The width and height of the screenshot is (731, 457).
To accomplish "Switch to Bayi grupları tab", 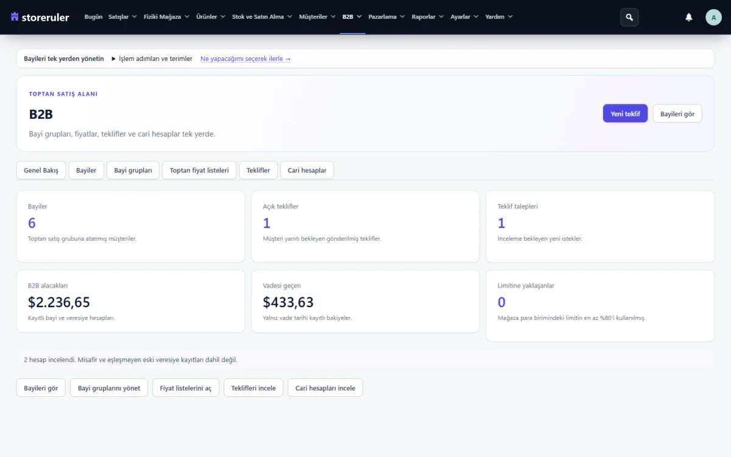I will 133,171.
